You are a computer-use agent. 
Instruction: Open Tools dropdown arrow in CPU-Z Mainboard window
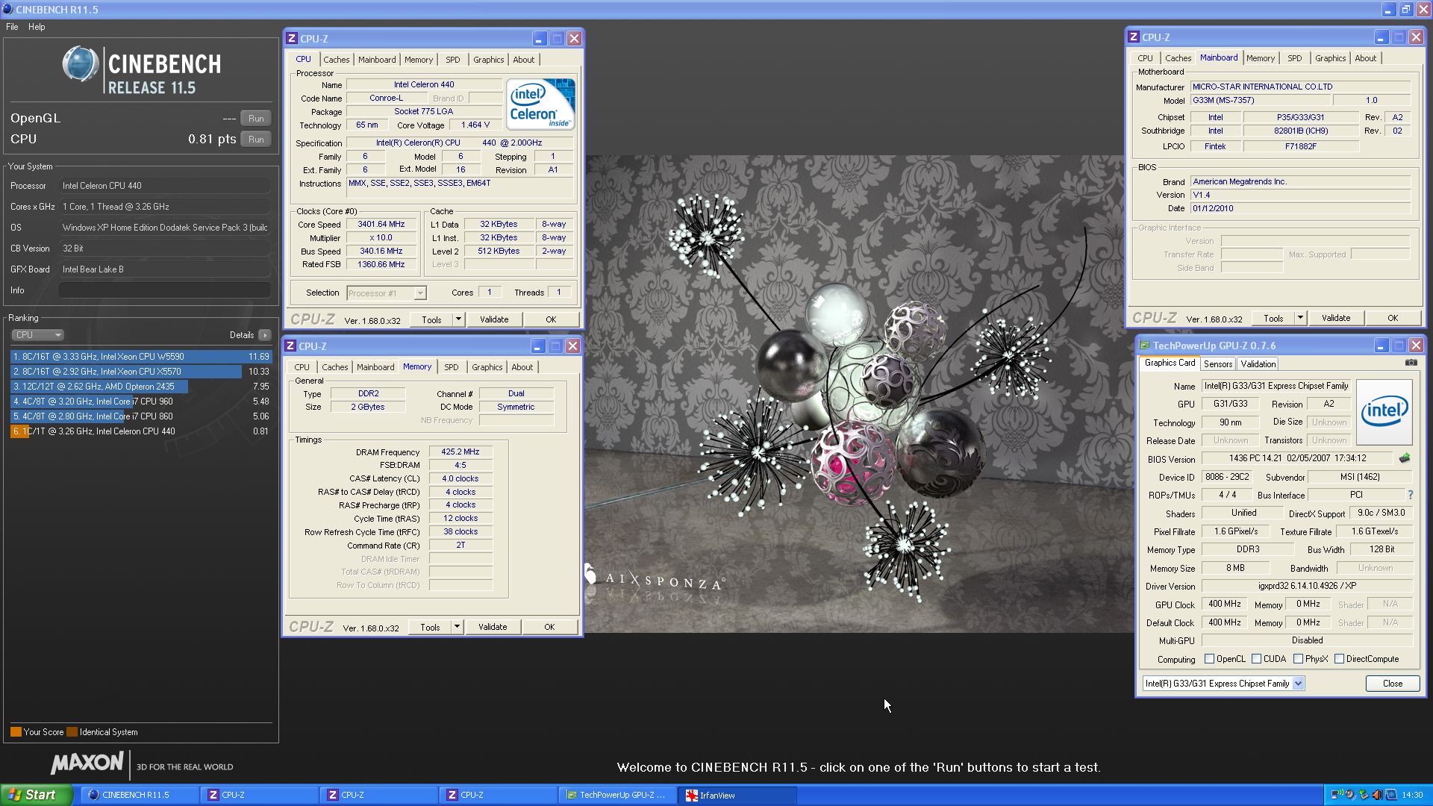click(1300, 318)
